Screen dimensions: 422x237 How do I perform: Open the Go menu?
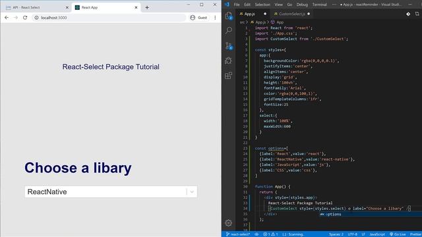pos(289,5)
